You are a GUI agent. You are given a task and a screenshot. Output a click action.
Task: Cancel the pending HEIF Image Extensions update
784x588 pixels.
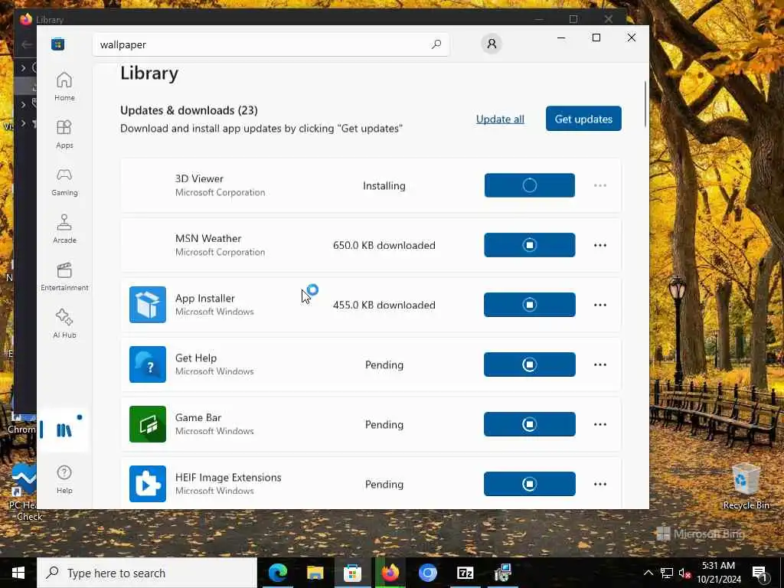(530, 484)
